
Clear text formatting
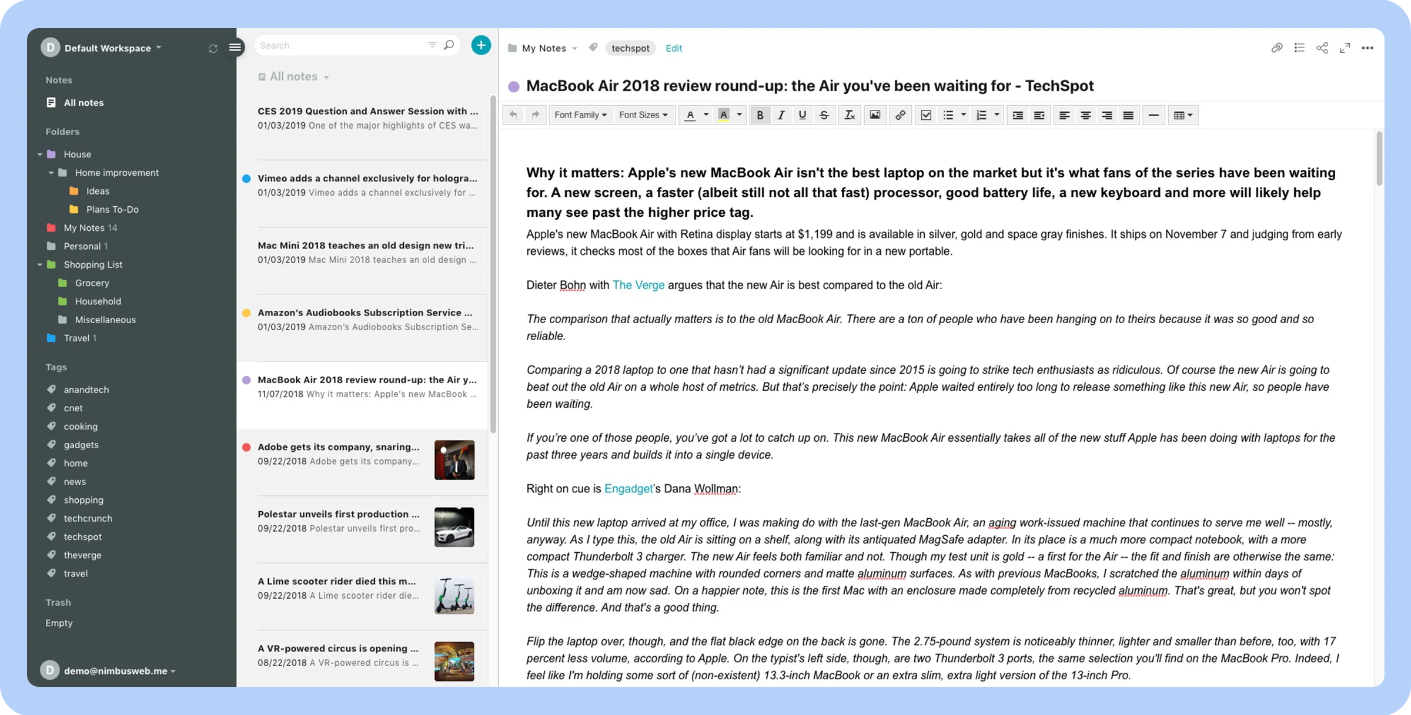coord(850,115)
